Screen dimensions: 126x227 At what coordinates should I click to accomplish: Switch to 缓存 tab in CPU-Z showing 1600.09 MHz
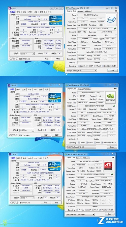tap(18, 12)
